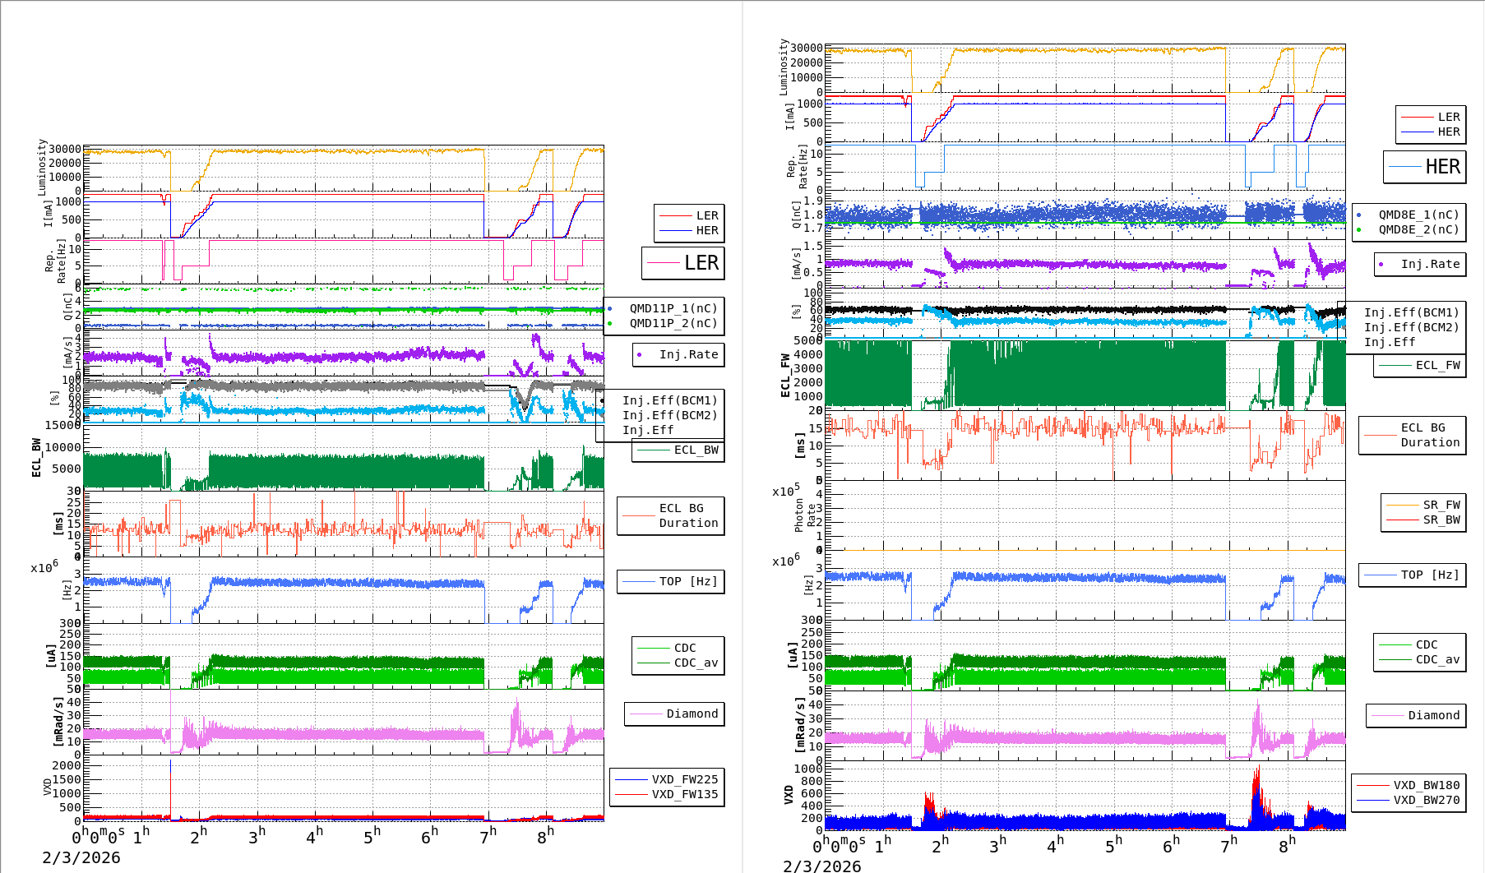Click the 2/3/2026 date under left plot

pyautogui.click(x=81, y=857)
